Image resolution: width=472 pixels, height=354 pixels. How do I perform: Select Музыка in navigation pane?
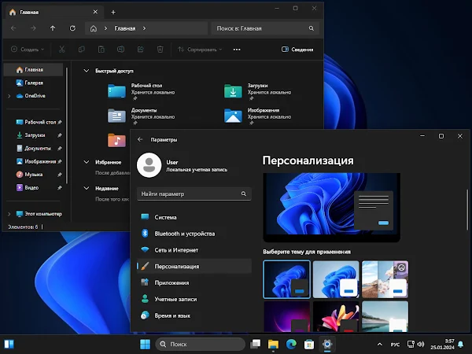(x=33, y=175)
